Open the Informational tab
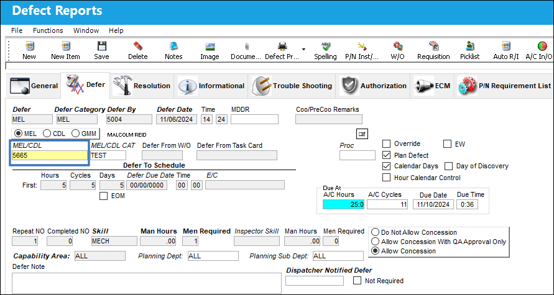 click(x=211, y=86)
